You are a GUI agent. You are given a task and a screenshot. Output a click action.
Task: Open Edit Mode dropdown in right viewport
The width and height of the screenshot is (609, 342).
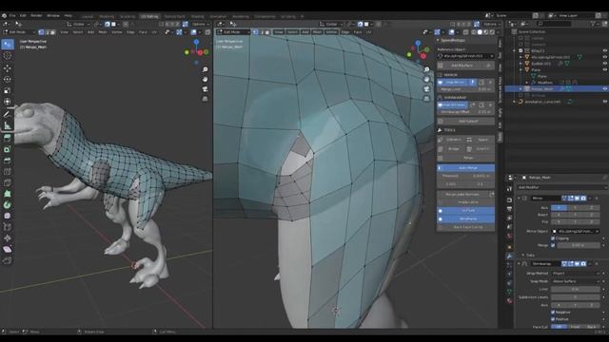pos(234,32)
